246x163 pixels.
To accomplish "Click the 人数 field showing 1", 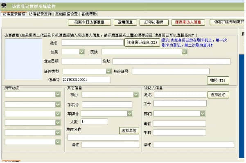I will pyautogui.click(x=94, y=122).
